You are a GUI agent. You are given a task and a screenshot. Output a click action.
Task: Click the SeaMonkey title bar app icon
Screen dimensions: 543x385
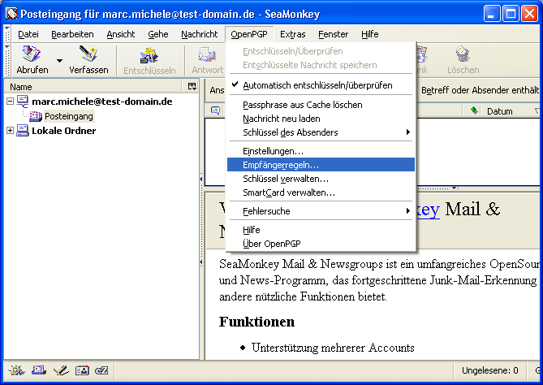pos(11,14)
